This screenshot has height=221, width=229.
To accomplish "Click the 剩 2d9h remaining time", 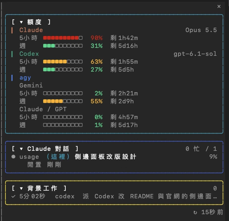I will pos(122,101).
